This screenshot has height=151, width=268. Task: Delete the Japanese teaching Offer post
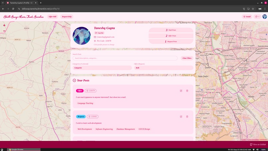[x=187, y=91]
